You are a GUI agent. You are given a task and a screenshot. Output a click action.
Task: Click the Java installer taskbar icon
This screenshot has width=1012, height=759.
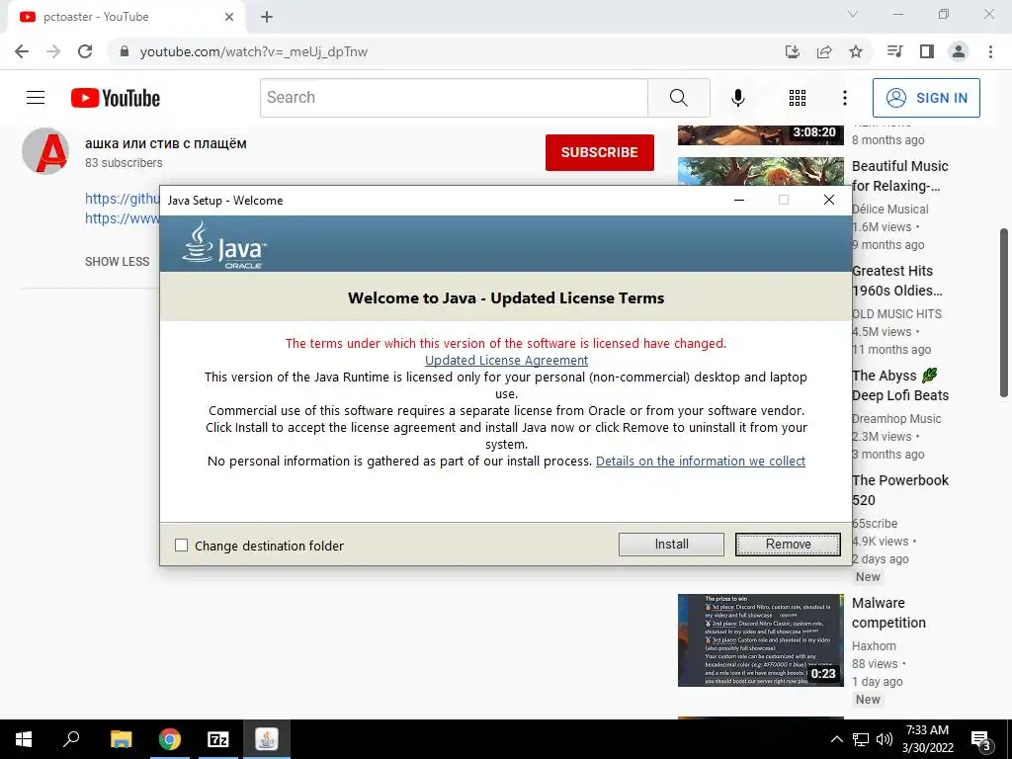pyautogui.click(x=267, y=739)
